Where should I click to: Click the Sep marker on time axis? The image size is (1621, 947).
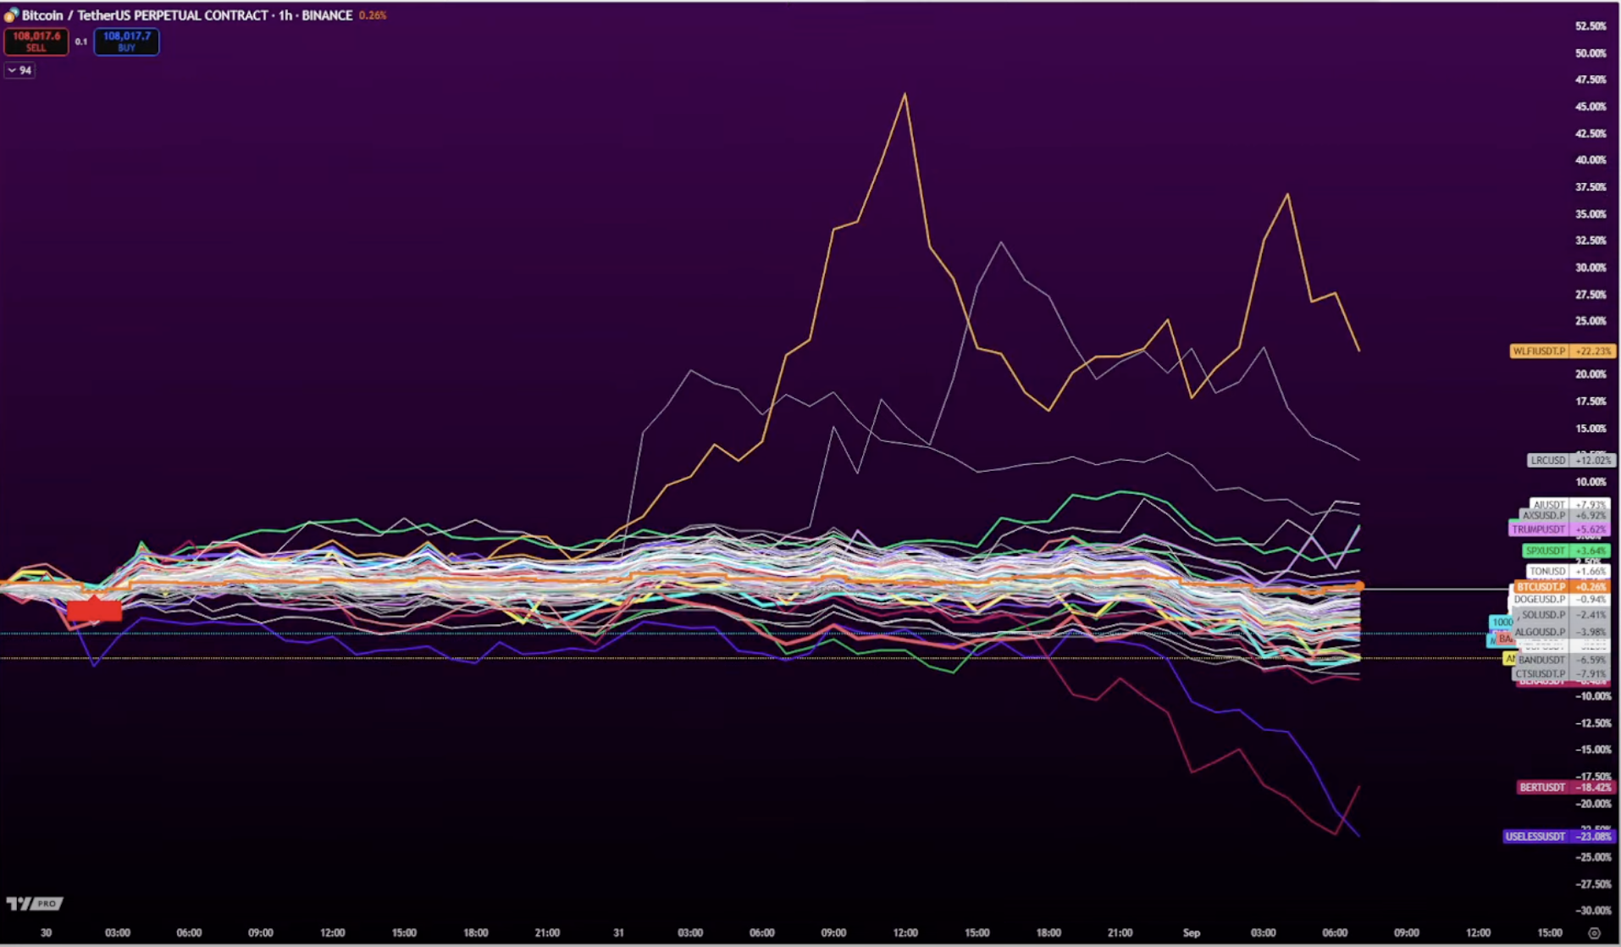[1192, 933]
